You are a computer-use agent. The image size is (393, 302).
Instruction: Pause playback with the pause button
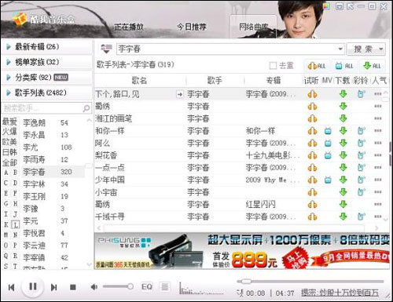click(x=33, y=286)
